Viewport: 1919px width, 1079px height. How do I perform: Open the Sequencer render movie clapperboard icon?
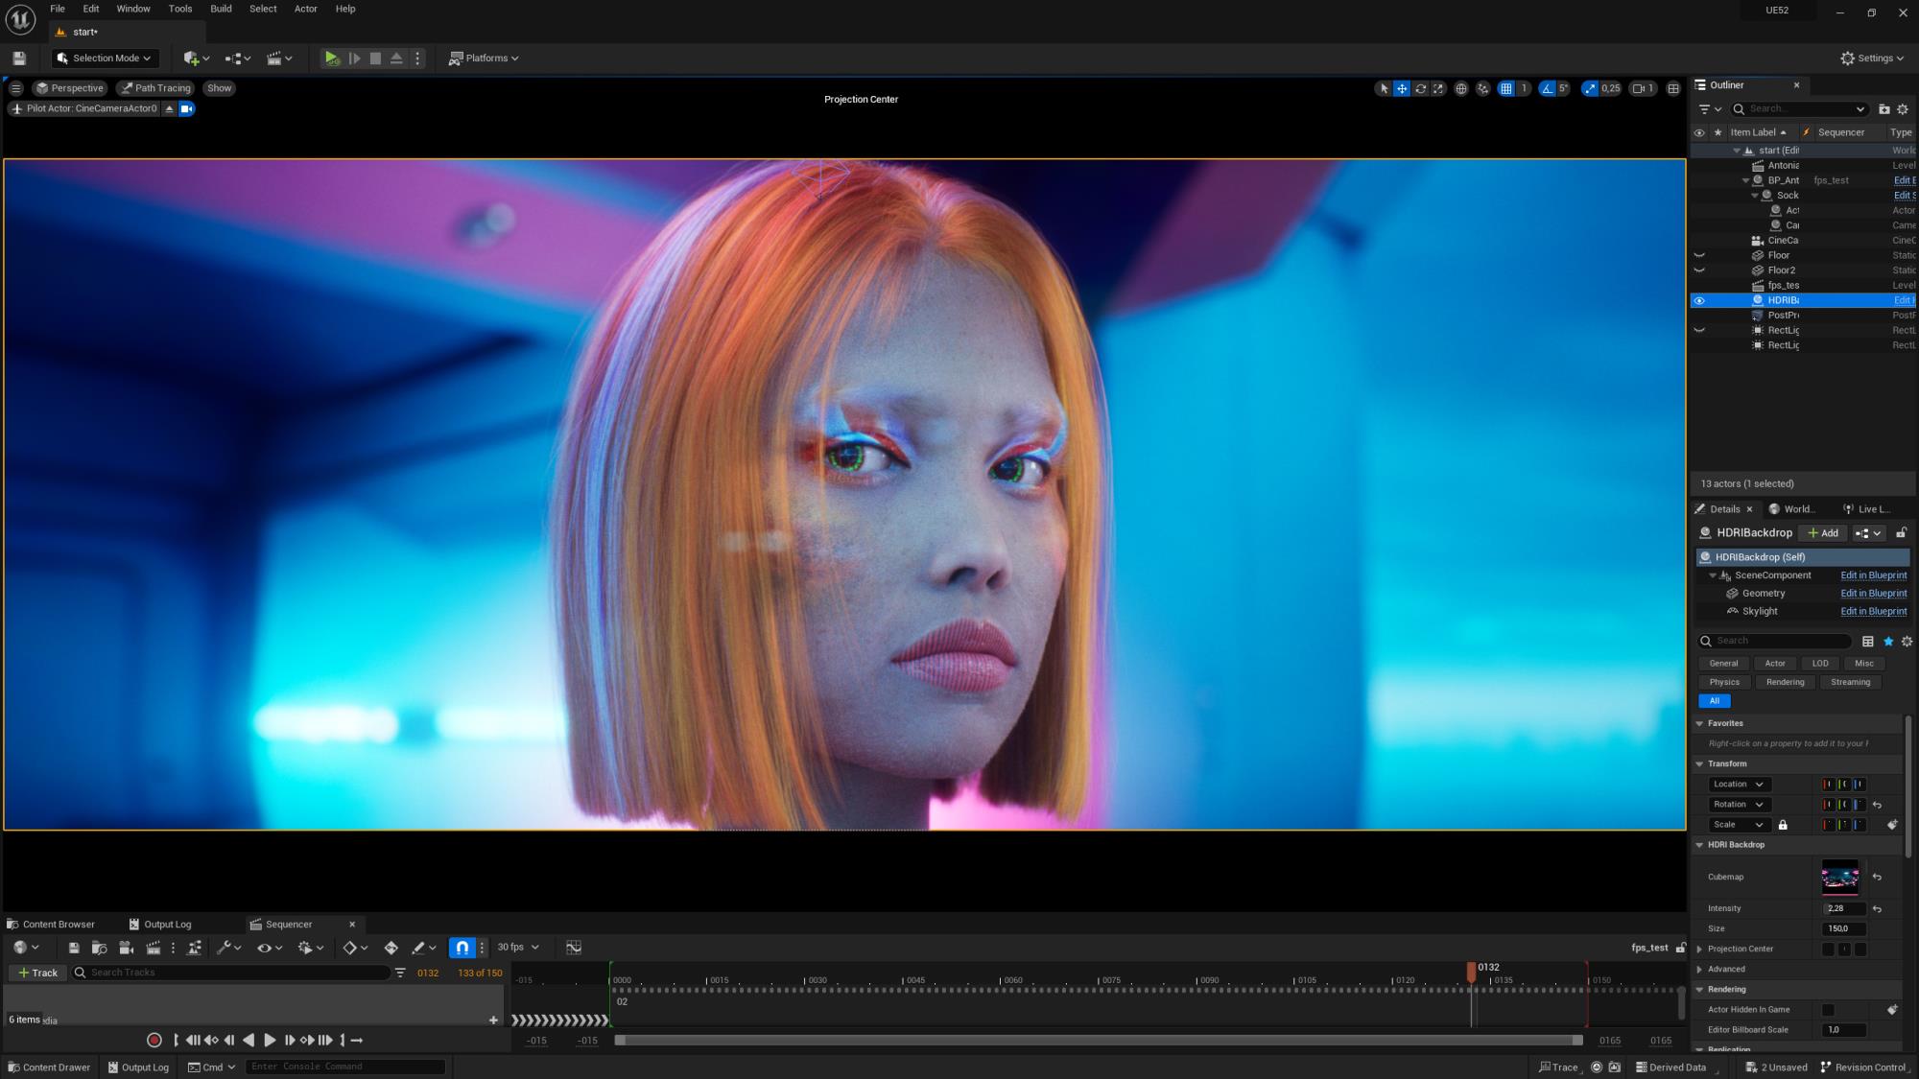tap(153, 948)
